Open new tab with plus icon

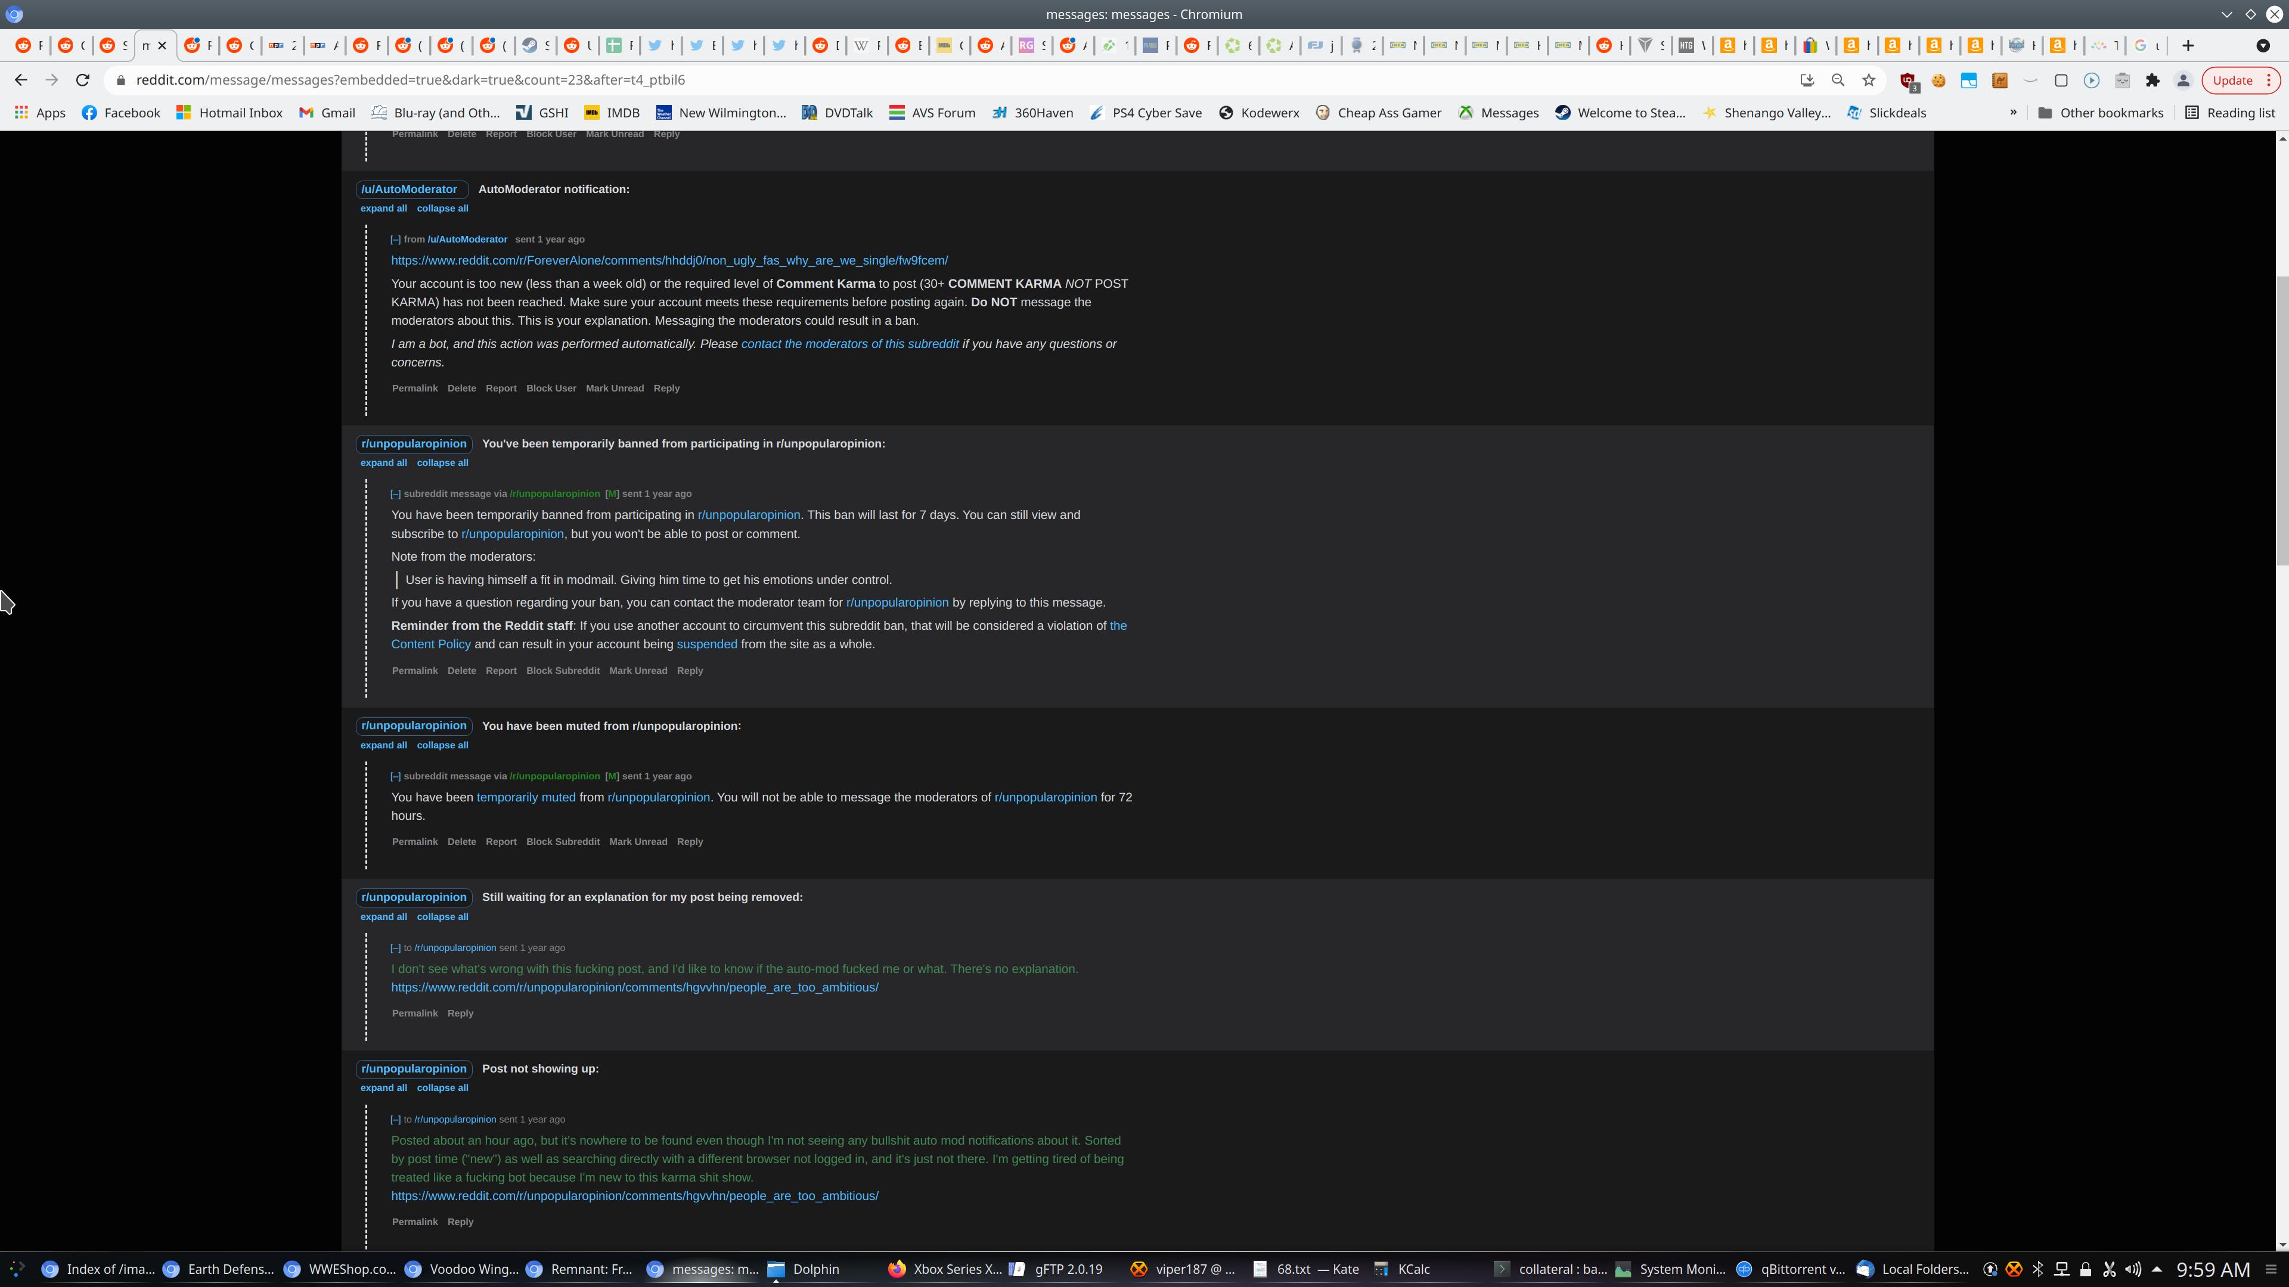coord(2188,45)
